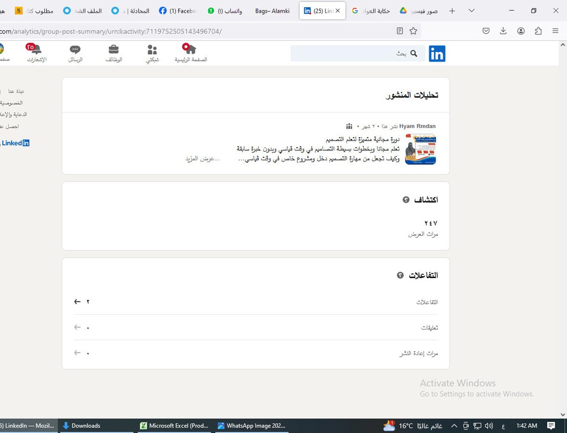
Task: Open Firefox account icon
Action: [x=520, y=31]
